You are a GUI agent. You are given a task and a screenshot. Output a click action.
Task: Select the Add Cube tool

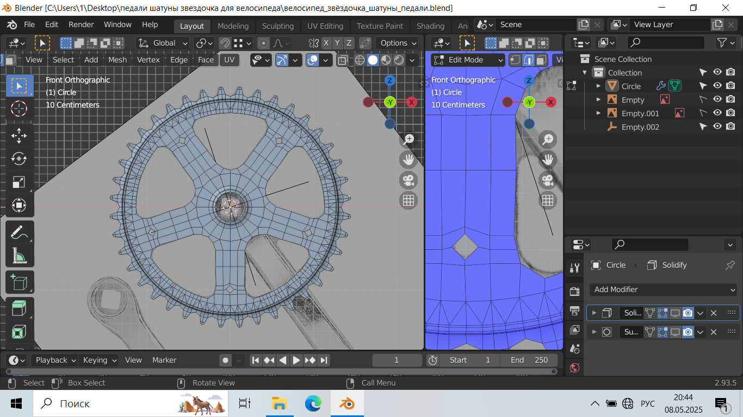pos(19,282)
